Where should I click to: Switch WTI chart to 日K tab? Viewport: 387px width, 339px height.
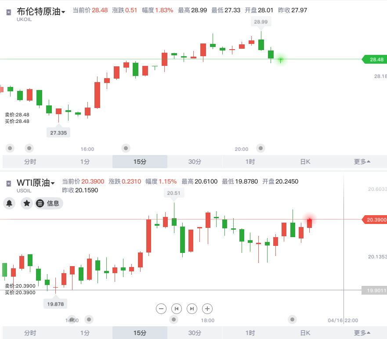(305, 333)
